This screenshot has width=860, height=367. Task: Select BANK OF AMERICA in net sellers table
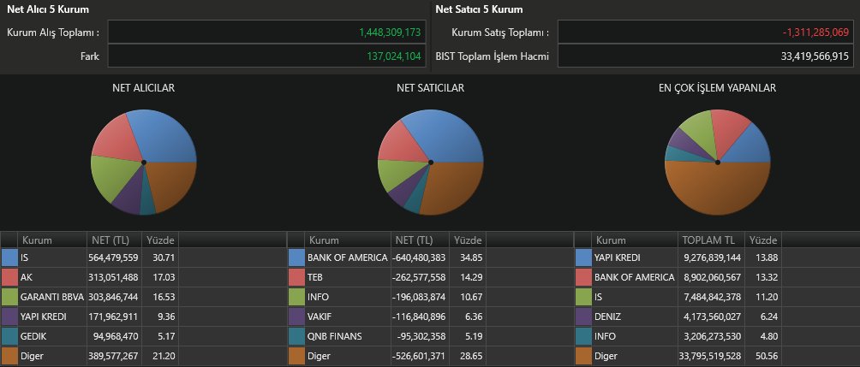point(347,257)
